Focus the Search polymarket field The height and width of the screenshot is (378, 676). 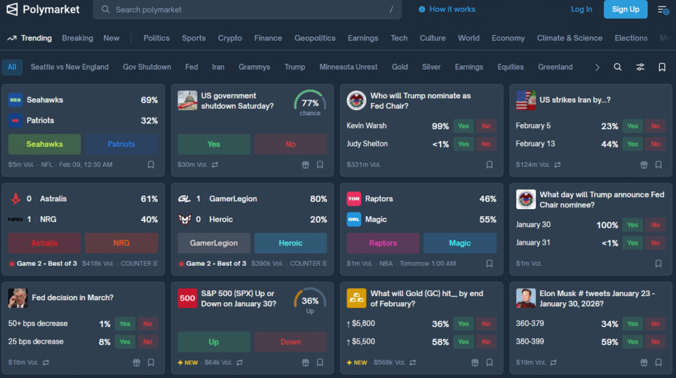(x=247, y=9)
